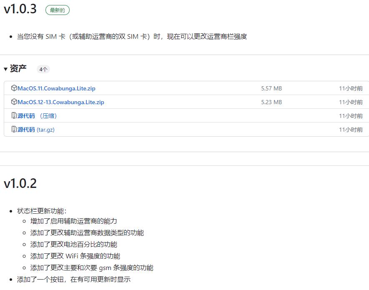The height and width of the screenshot is (290, 369).
Task: Click the package icon beside MacOS.12-13.Cowabunga.Lite.zip
Action: pos(14,102)
